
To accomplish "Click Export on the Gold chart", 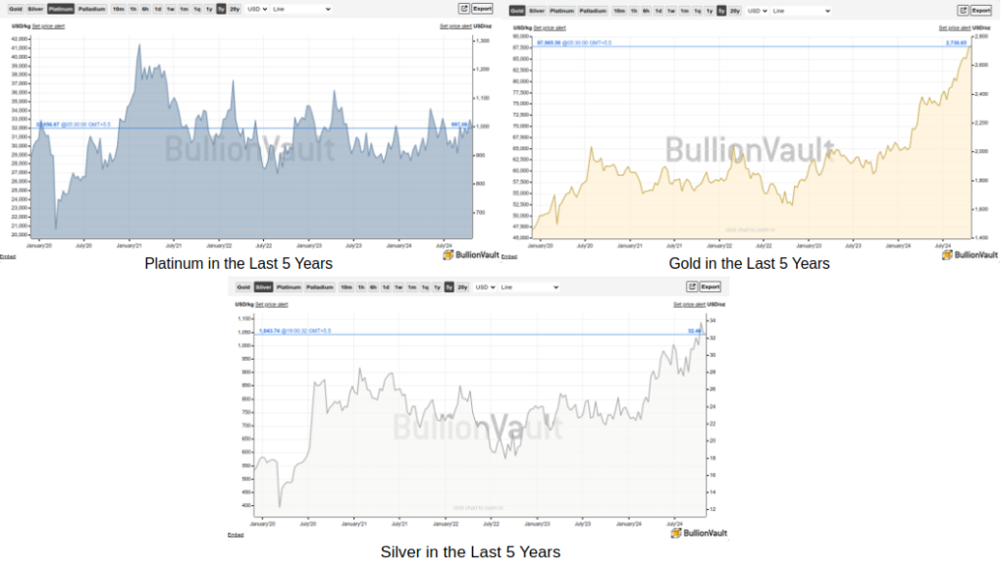I will 981,10.
